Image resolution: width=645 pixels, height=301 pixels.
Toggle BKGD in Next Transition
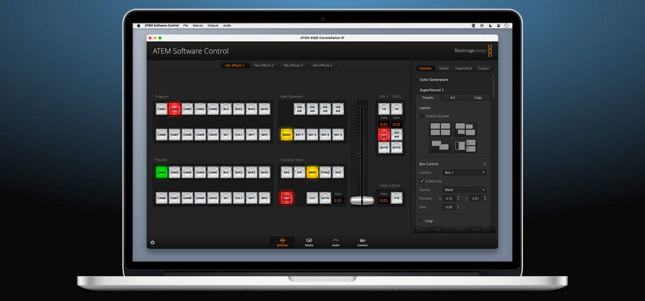click(287, 135)
